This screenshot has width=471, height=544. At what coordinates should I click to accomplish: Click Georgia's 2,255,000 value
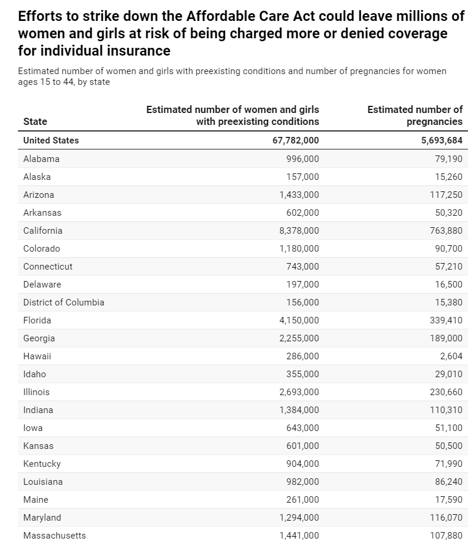coord(299,338)
